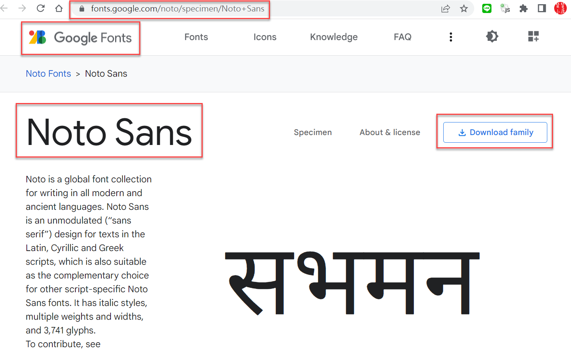Image resolution: width=571 pixels, height=351 pixels.
Task: Click the padlock site info icon
Action: 81,8
